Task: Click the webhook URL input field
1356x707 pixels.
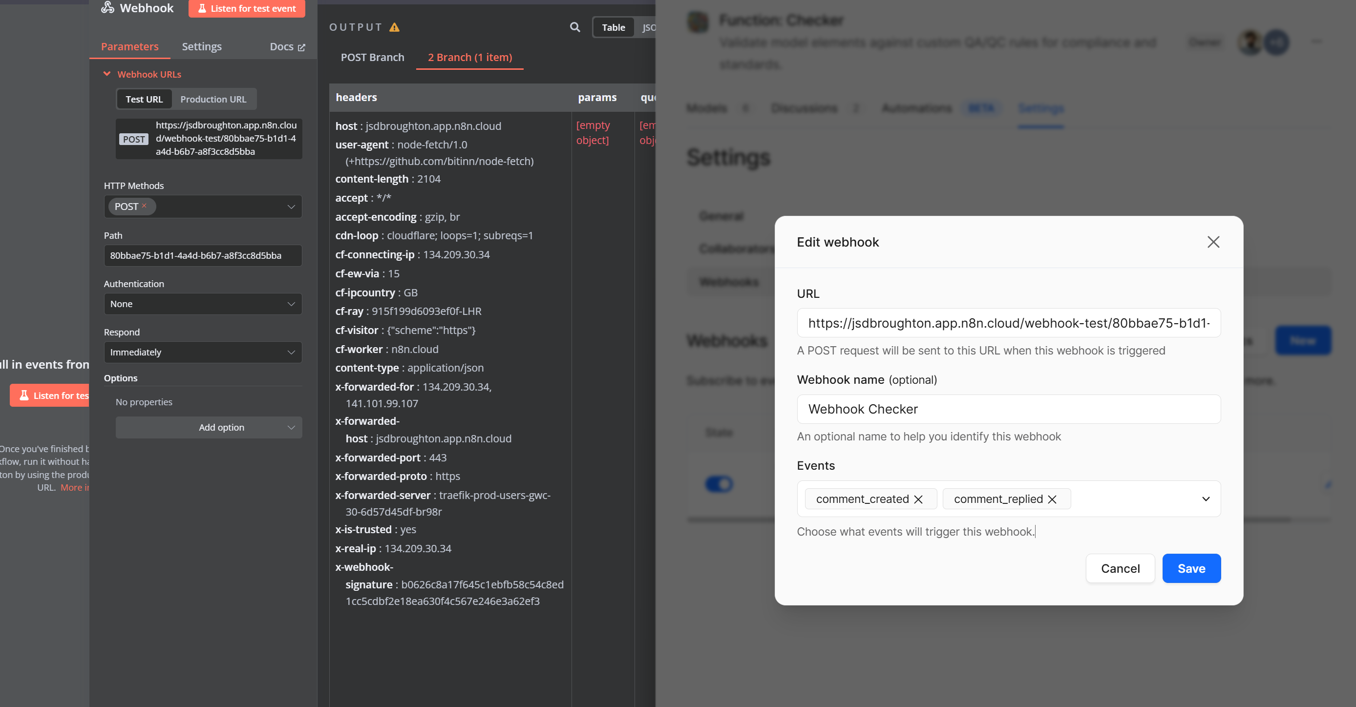Action: [1009, 322]
